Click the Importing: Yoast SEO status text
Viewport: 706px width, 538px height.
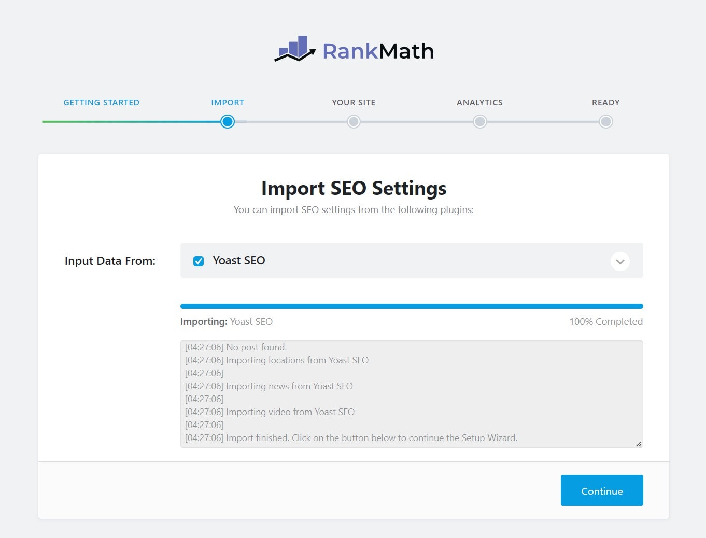(227, 322)
